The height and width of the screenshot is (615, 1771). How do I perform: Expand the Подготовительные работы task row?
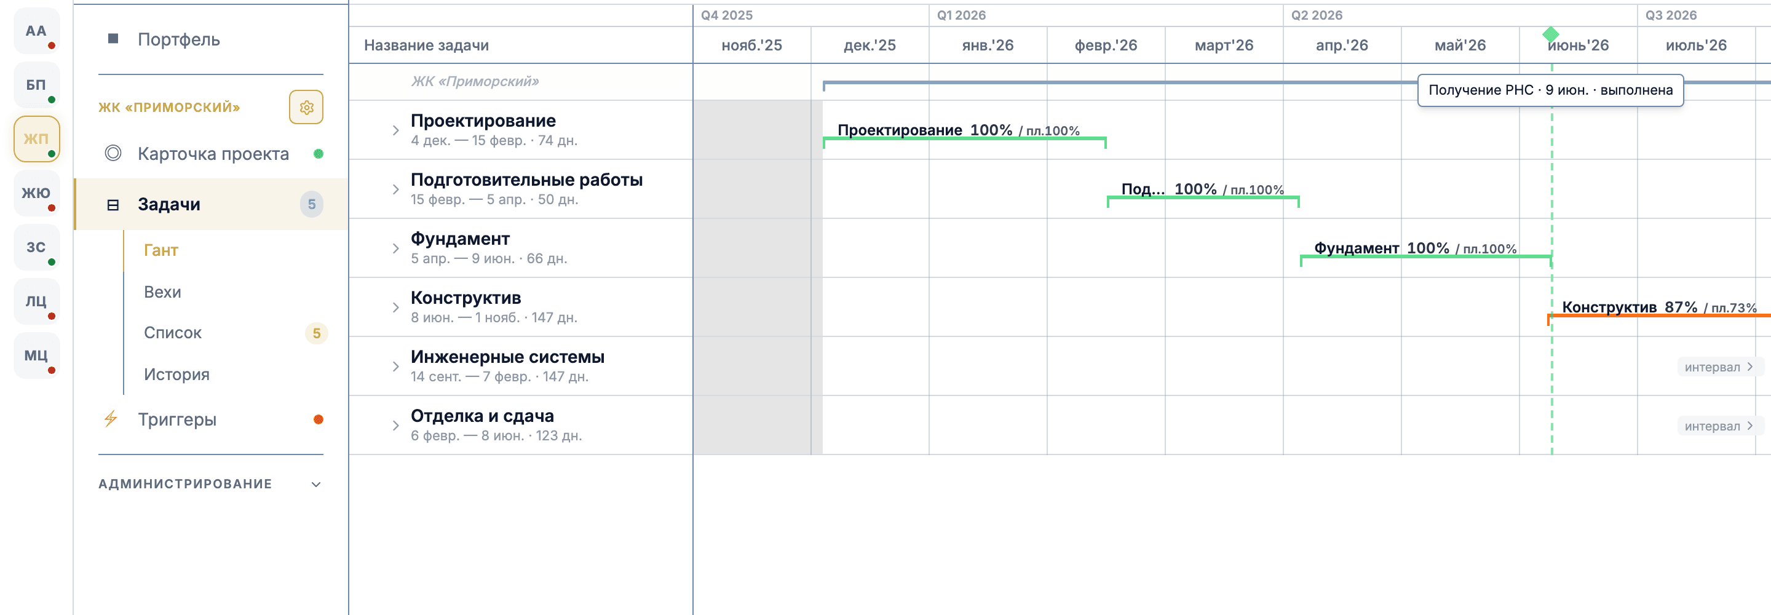click(x=395, y=189)
